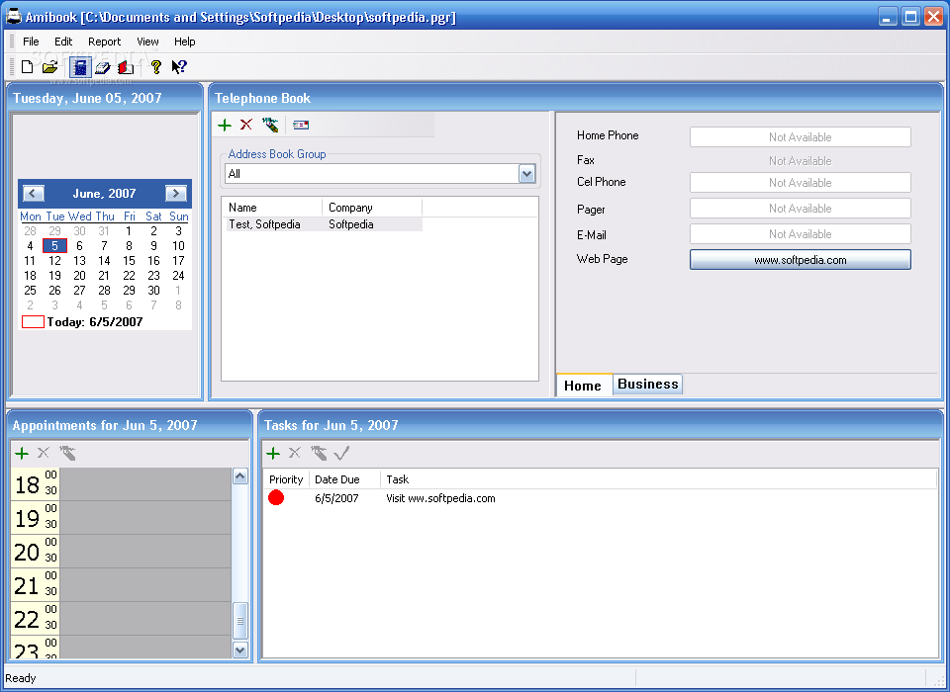Click the red priority dot of the task

coord(276,498)
